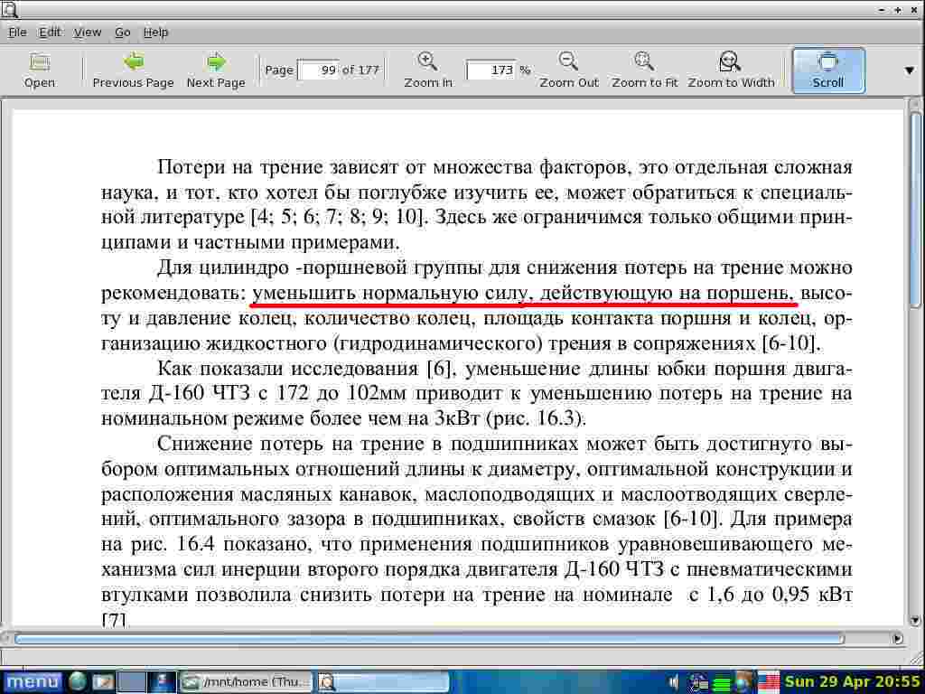The width and height of the screenshot is (925, 694).
Task: Switch to the /mnt/home taskbar window
Action: [x=245, y=682]
